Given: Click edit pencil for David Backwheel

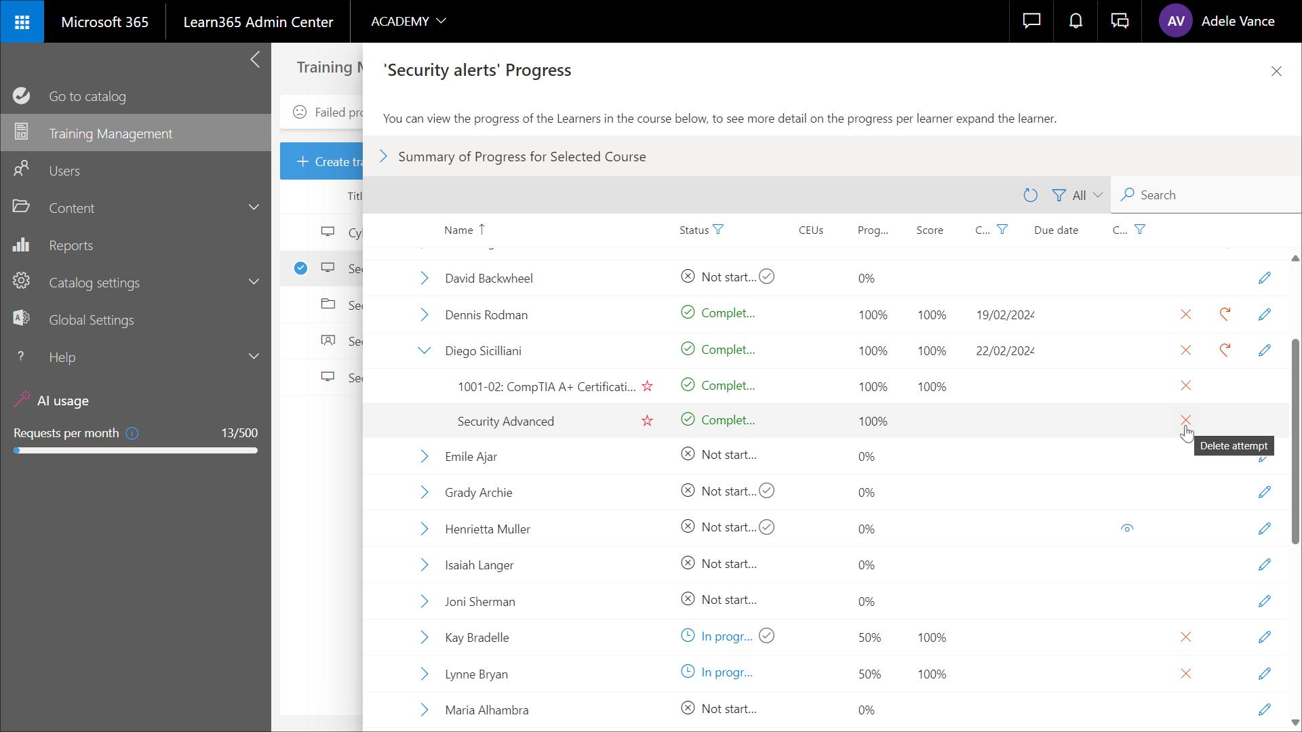Looking at the screenshot, I should tap(1264, 278).
